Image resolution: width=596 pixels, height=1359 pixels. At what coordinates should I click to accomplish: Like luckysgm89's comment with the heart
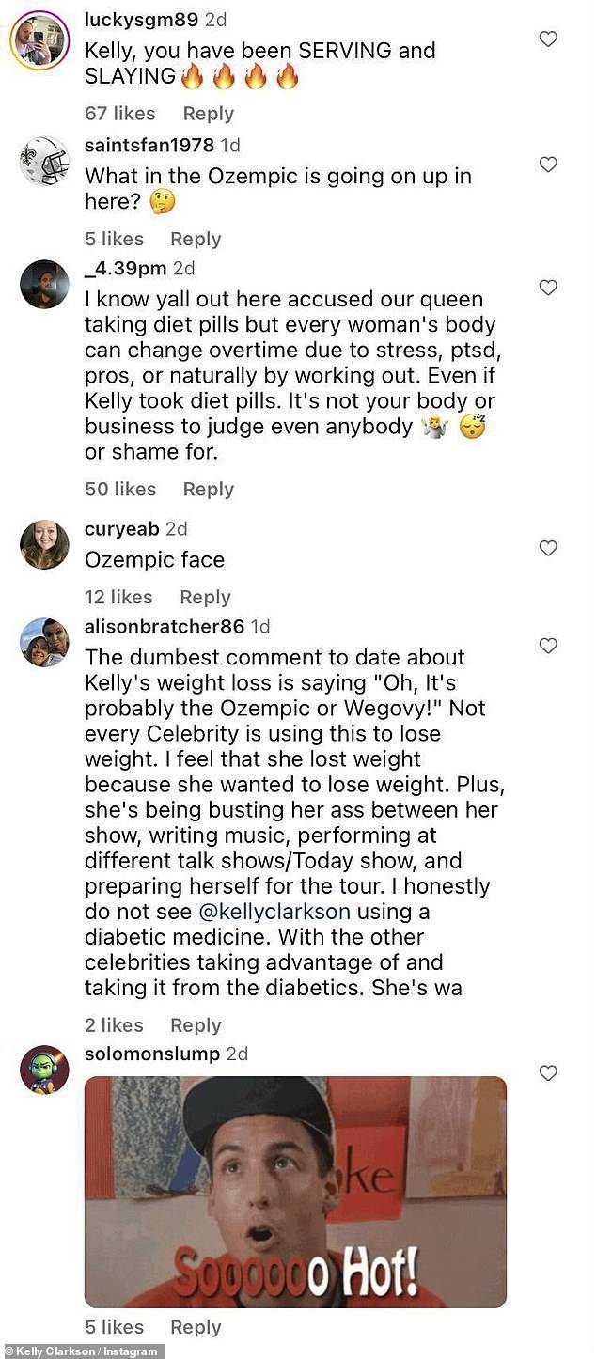(x=548, y=39)
